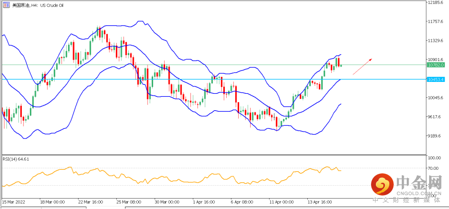Click the 15 Mar 2022 date label
Viewport: 449px width, 209px height.
tap(13, 202)
